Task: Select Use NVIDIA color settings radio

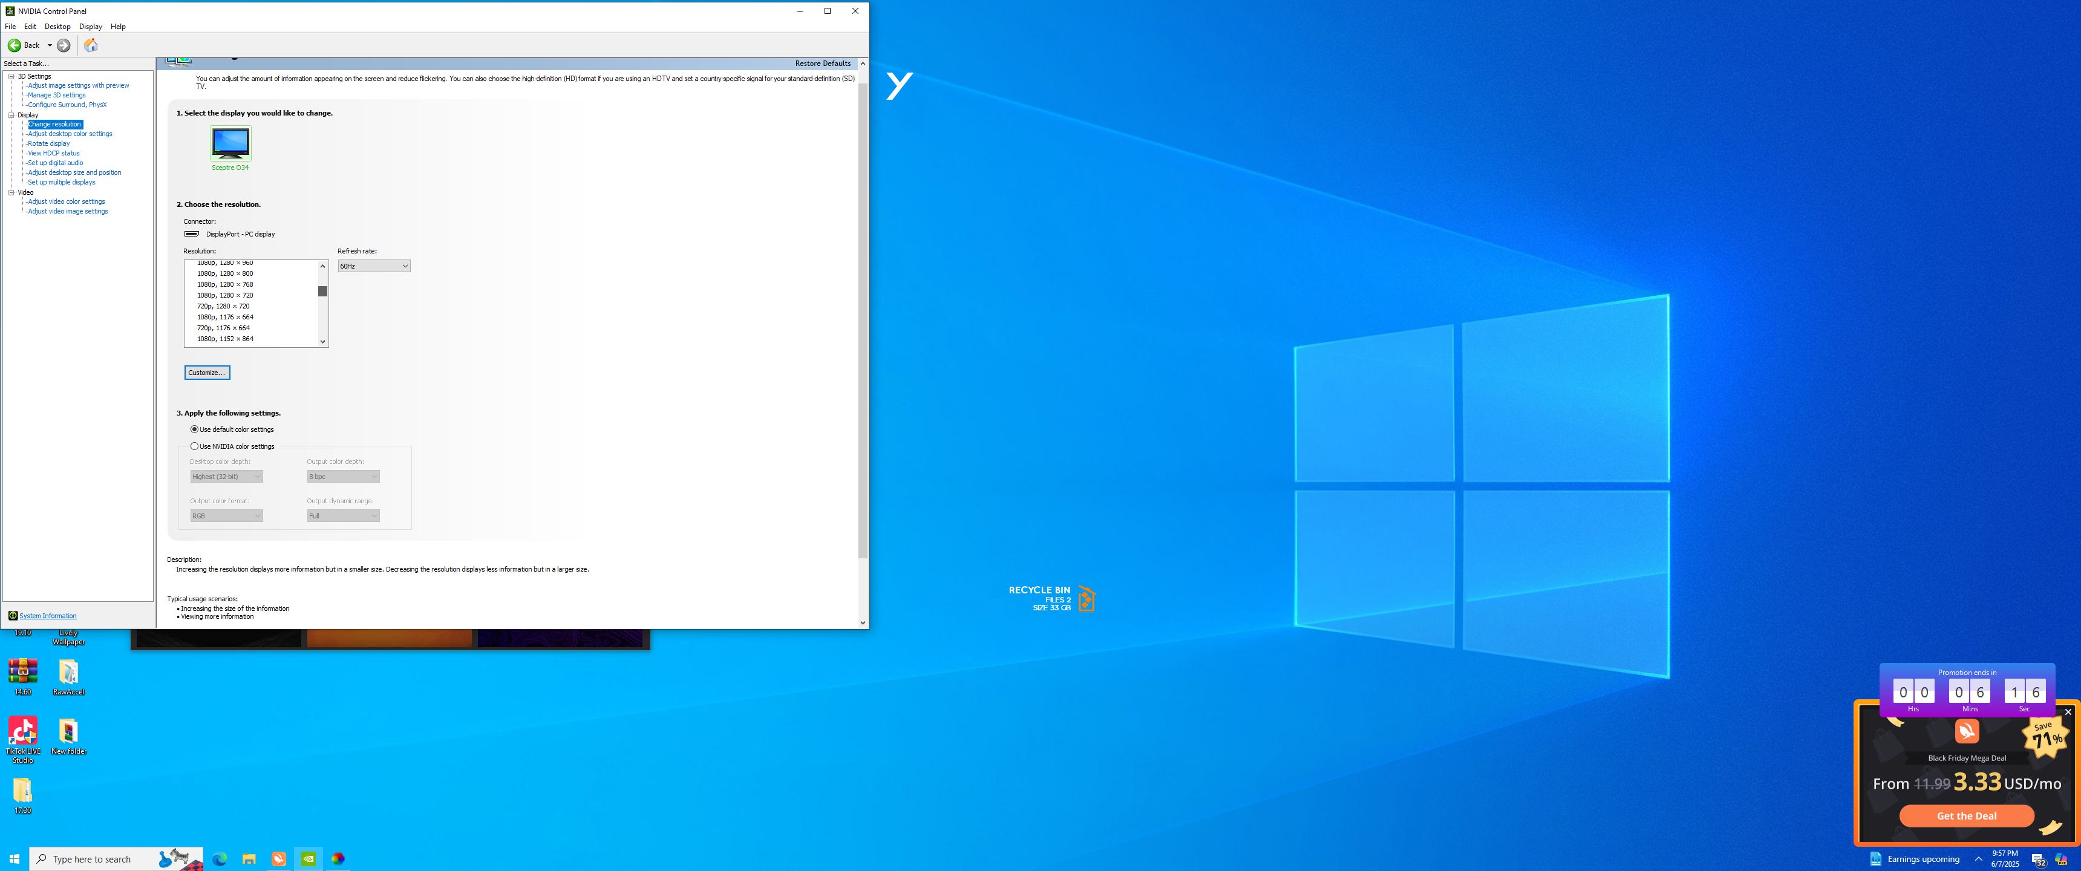Action: tap(195, 446)
